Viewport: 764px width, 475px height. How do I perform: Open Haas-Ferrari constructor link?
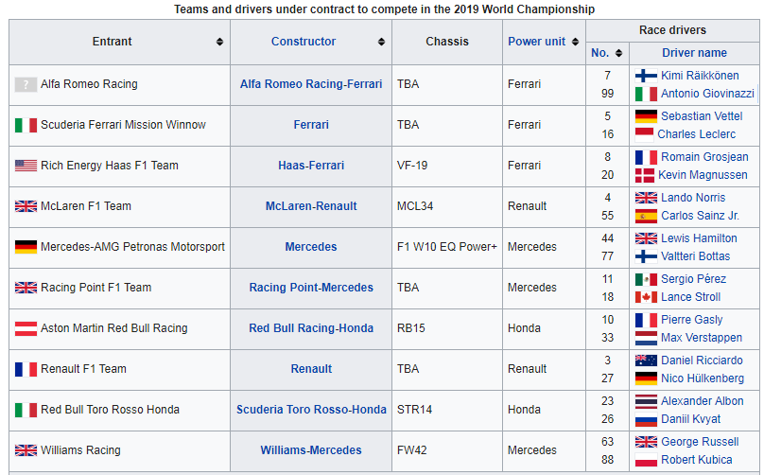(x=311, y=166)
